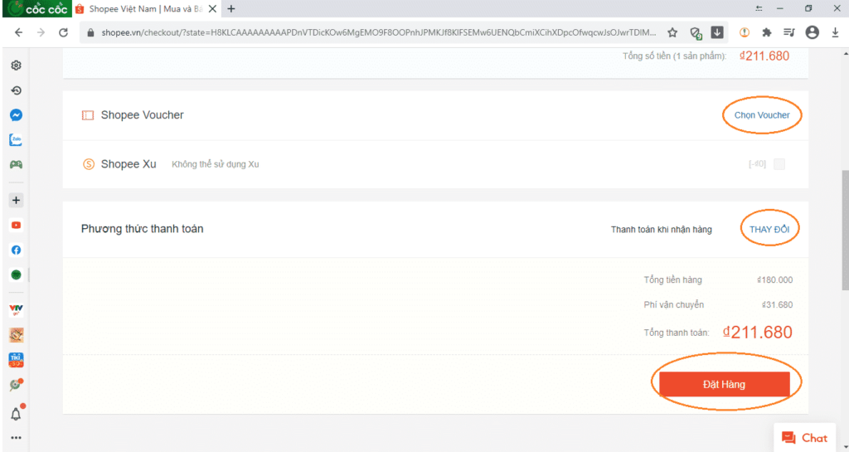Open Cốc Cốc sidebar settings gear
The width and height of the screenshot is (849, 452).
pyautogui.click(x=17, y=66)
